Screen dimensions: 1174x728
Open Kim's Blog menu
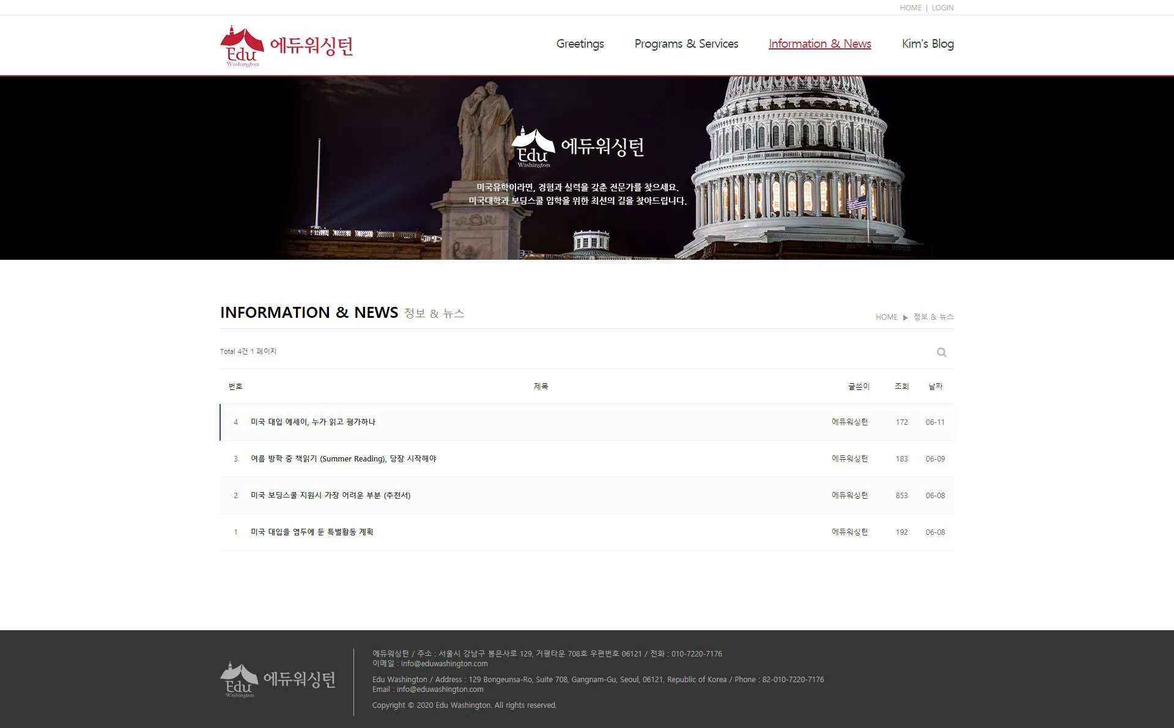tap(928, 44)
